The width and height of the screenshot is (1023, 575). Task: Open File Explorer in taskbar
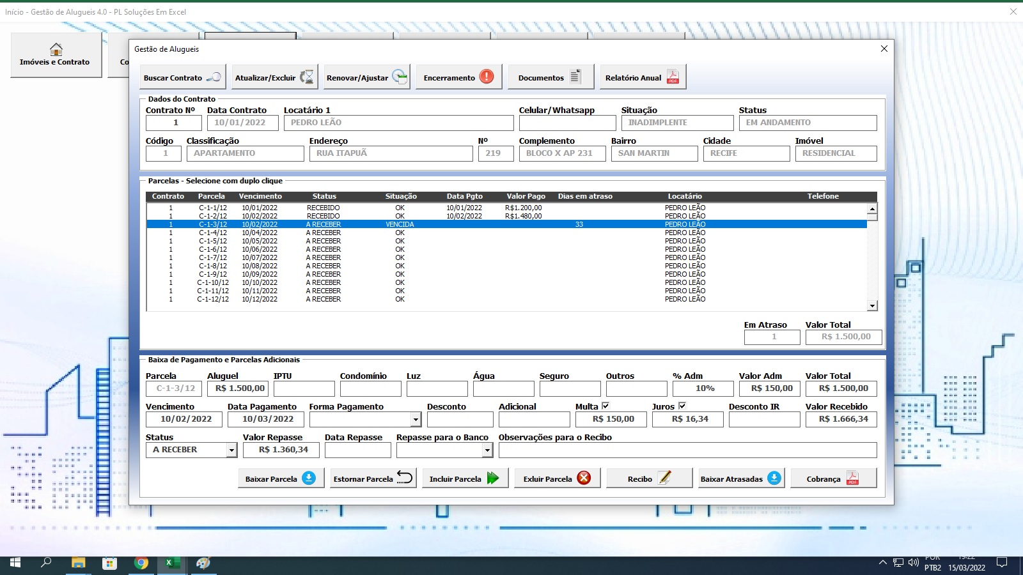tap(78, 563)
